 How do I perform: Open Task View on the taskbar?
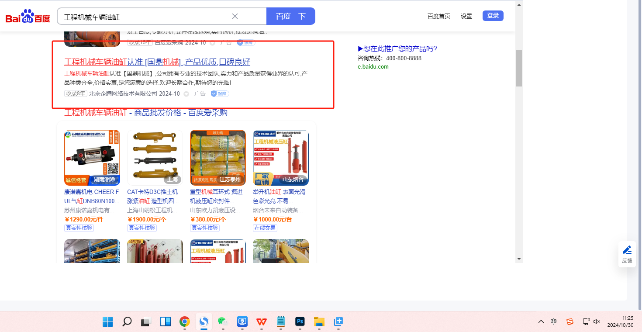coord(146,322)
